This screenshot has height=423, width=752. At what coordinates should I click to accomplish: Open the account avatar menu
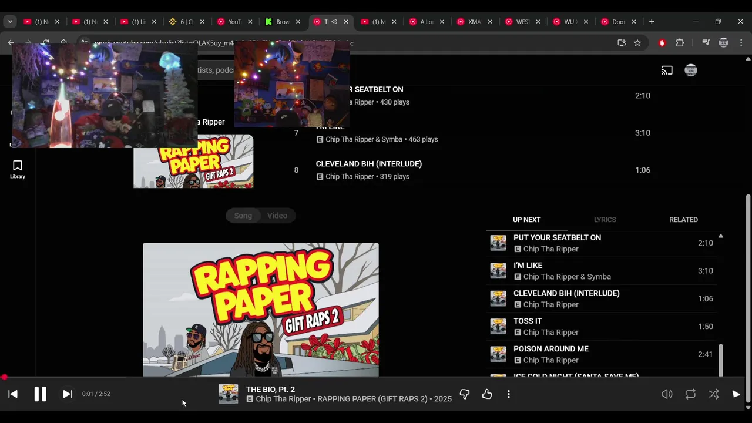click(691, 70)
